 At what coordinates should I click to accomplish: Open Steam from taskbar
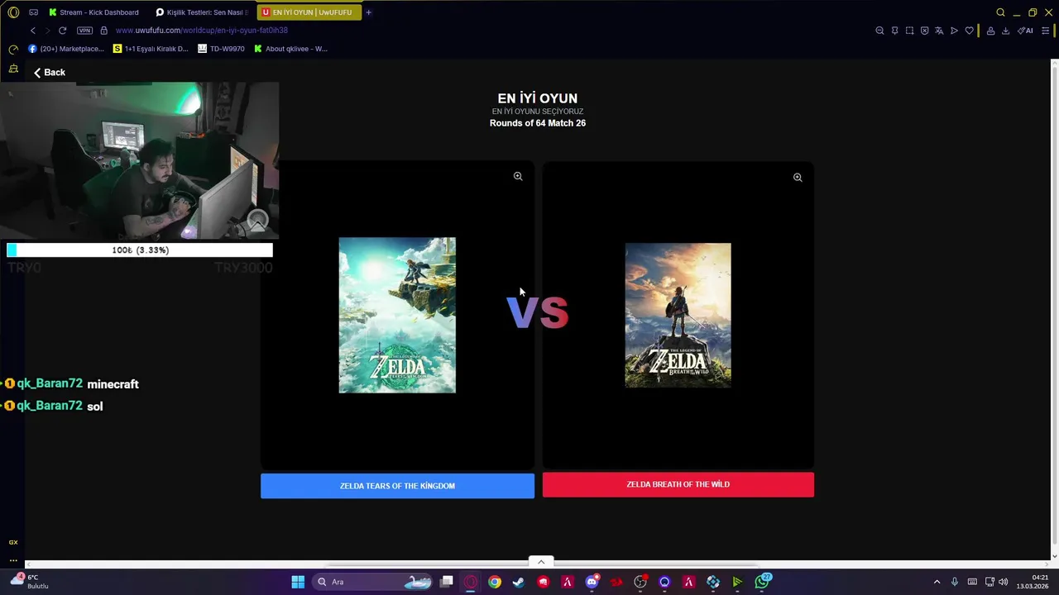519,582
